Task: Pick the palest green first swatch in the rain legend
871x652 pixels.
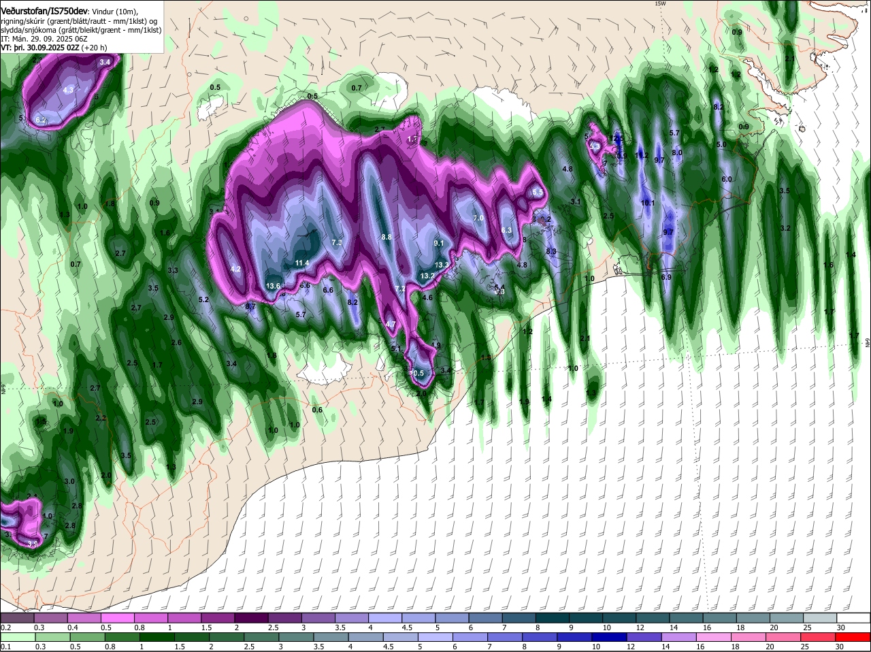Action: coord(17,636)
